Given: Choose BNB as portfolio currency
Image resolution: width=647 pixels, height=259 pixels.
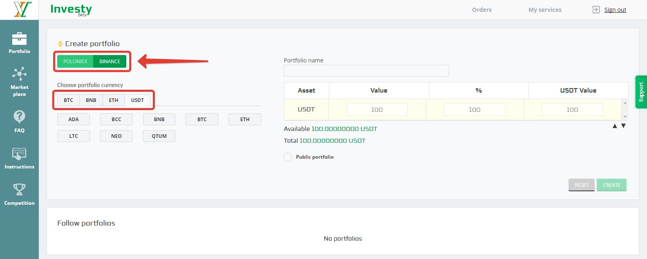Looking at the screenshot, I should (91, 100).
